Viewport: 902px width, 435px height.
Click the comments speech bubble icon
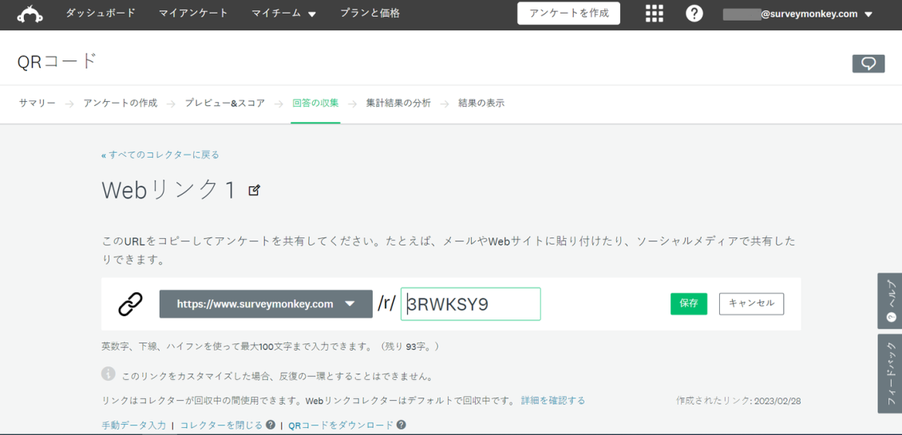[x=868, y=63]
